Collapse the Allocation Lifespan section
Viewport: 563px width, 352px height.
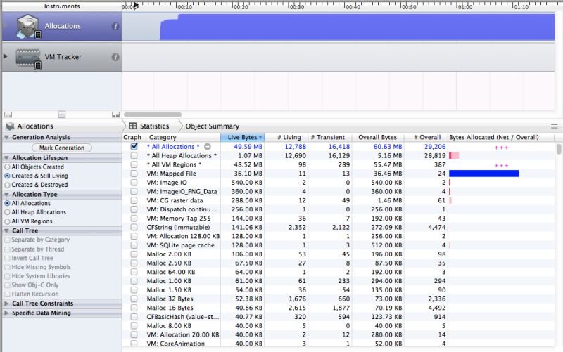tap(6, 158)
